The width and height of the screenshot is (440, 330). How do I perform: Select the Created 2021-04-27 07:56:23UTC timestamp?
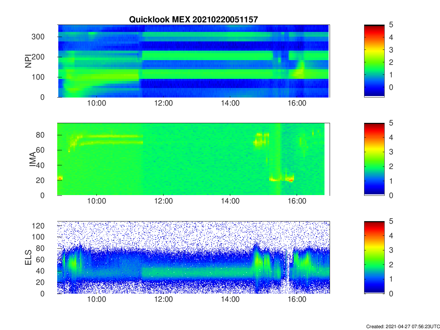pyautogui.click(x=403, y=326)
